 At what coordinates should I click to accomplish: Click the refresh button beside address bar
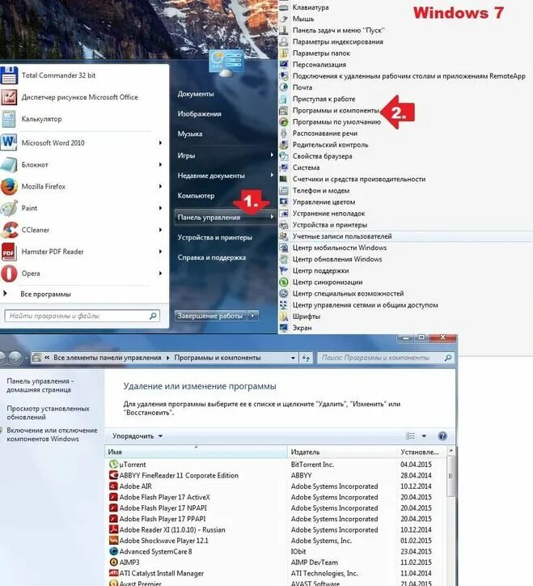click(x=306, y=358)
